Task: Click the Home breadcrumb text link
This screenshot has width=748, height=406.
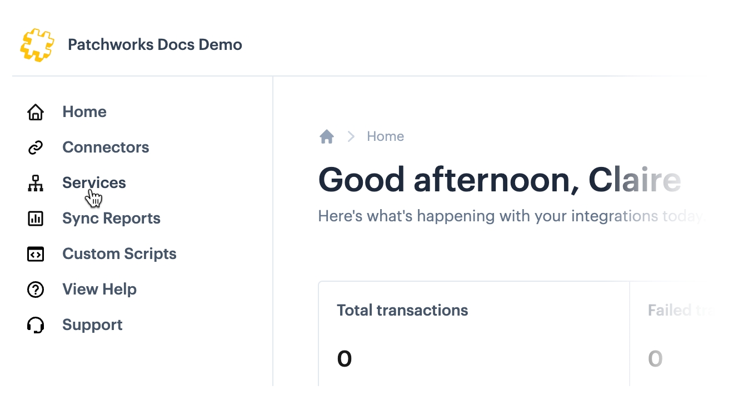Action: [385, 136]
